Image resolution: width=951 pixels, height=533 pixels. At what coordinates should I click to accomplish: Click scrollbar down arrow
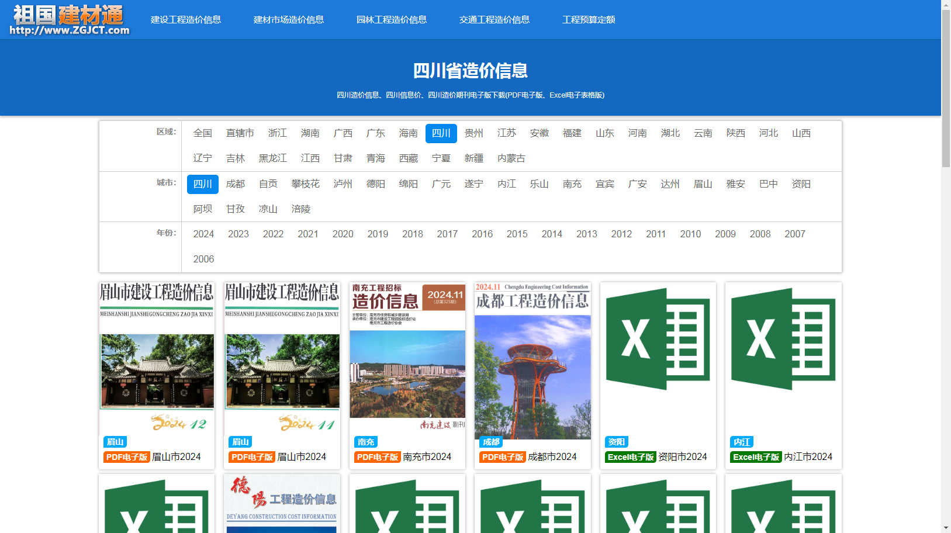[x=946, y=528]
